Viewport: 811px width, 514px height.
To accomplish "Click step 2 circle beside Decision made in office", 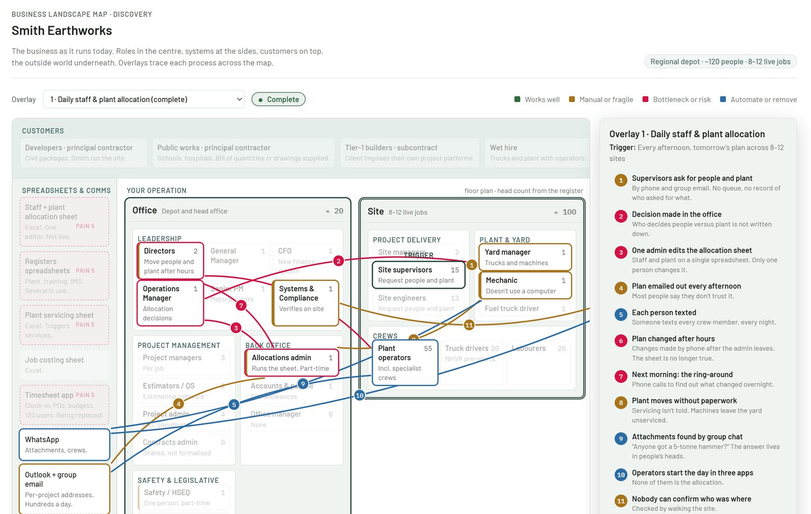I will 621,216.
